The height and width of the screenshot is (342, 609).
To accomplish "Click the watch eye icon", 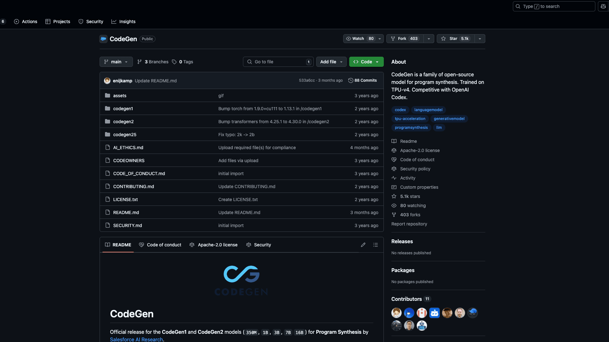I will tap(349, 38).
